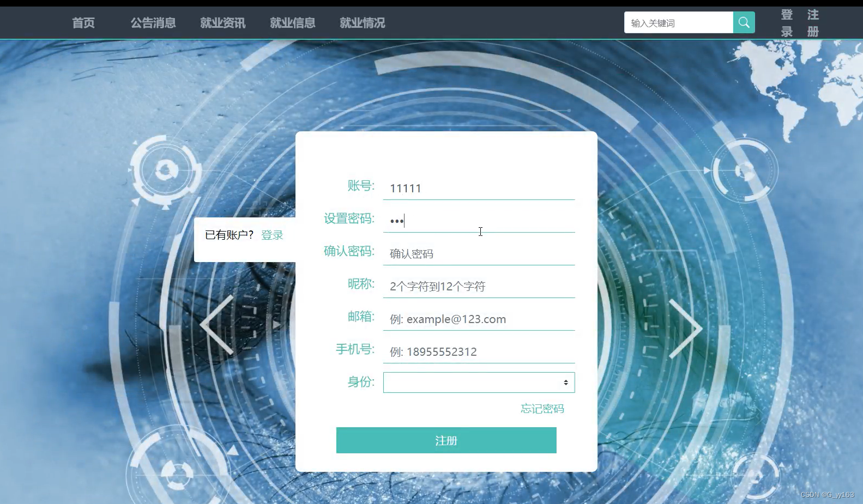This screenshot has width=863, height=504.
Task: Open the 就业信息 menu item
Action: [293, 23]
